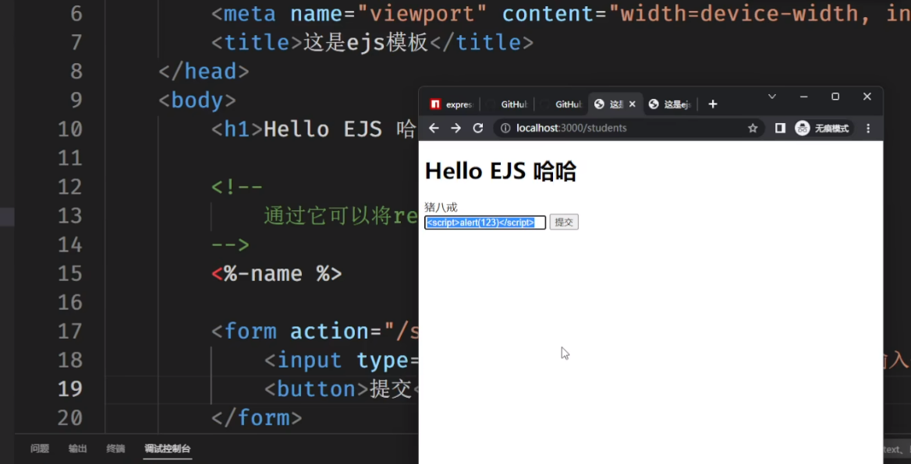The width and height of the screenshot is (911, 464).
Task: Open Chrome three-dot menu
Action: coord(868,128)
